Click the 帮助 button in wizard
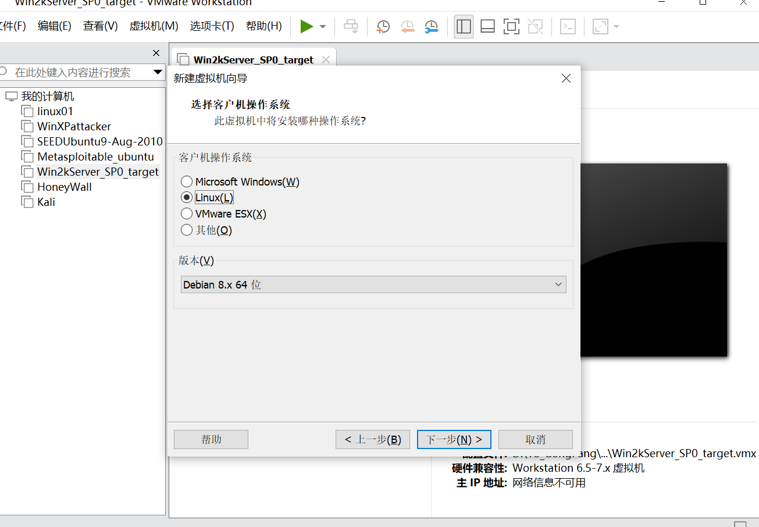The image size is (759, 527). [x=211, y=439]
